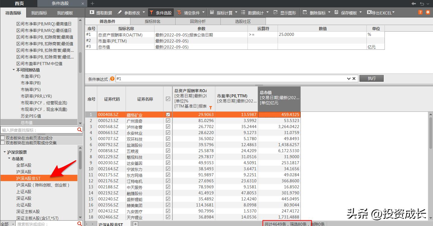This screenshot has width=433, height=226.
Task: Open the 回测分析 tab
Action: coord(198,21)
